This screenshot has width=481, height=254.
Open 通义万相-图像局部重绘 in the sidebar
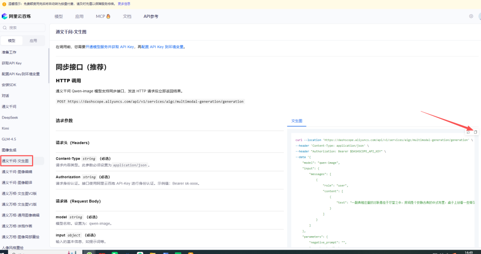[20, 237]
